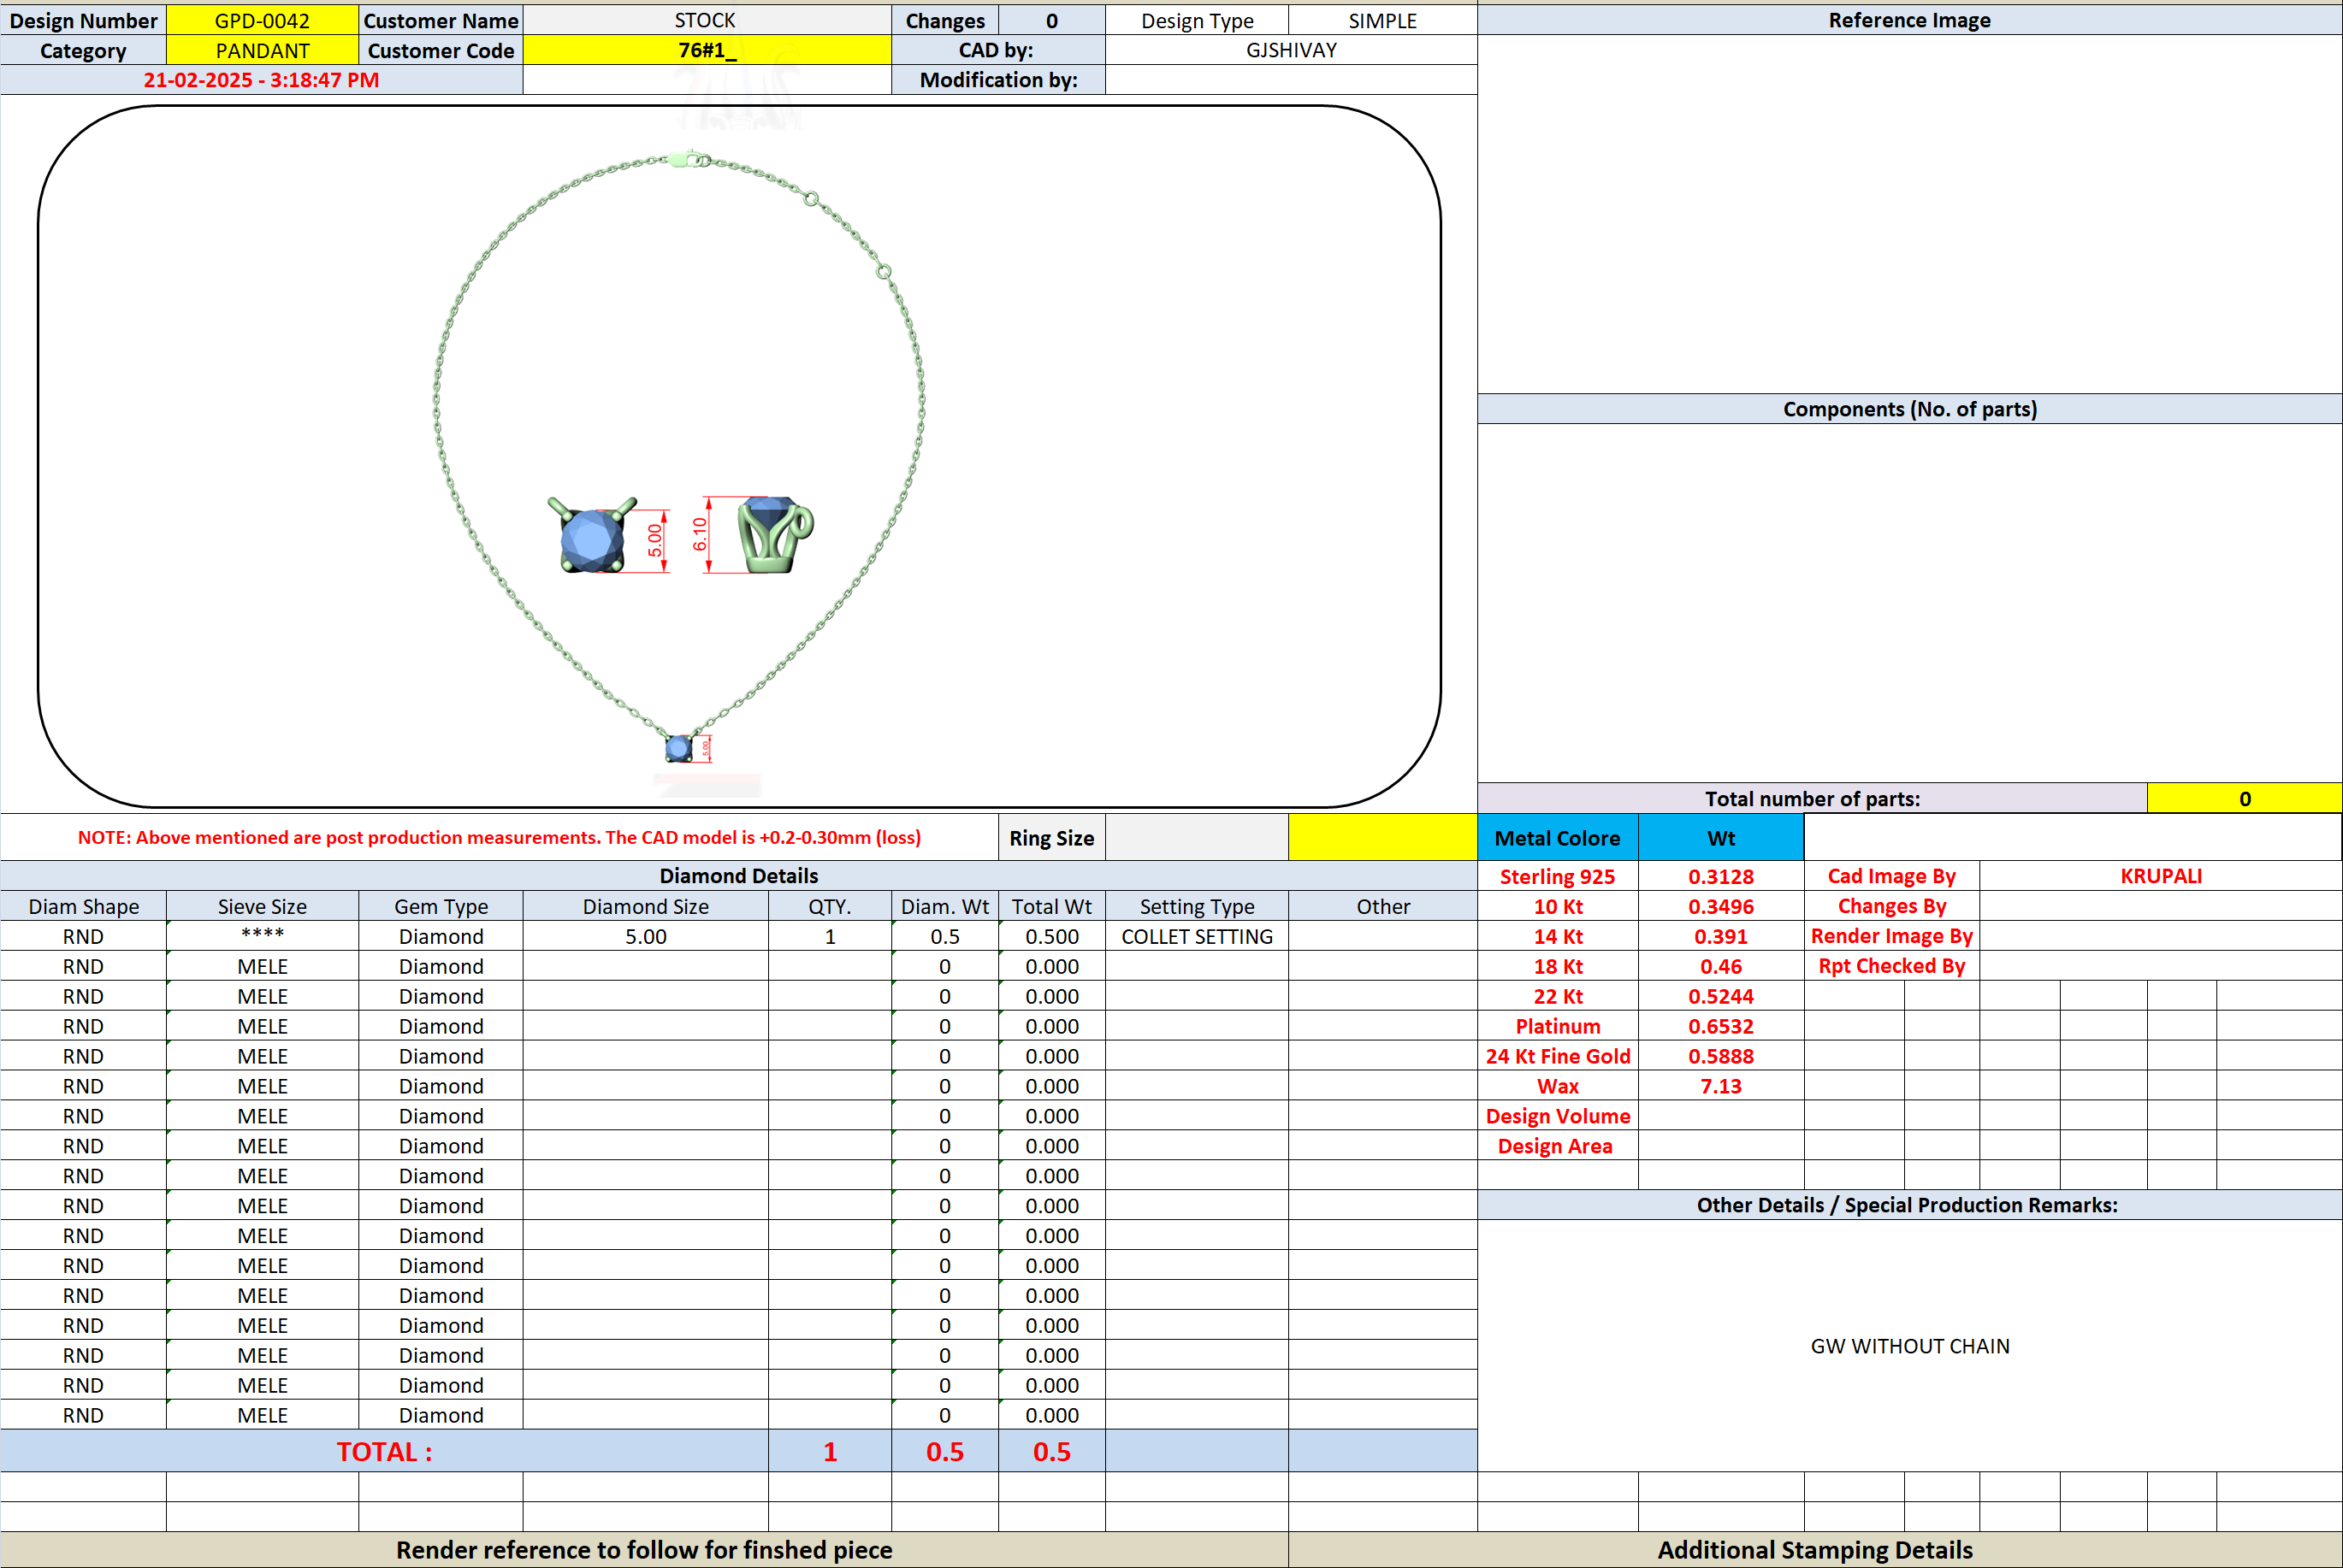Select the Design Volume label
This screenshot has height=1568, width=2343.
(1558, 1116)
